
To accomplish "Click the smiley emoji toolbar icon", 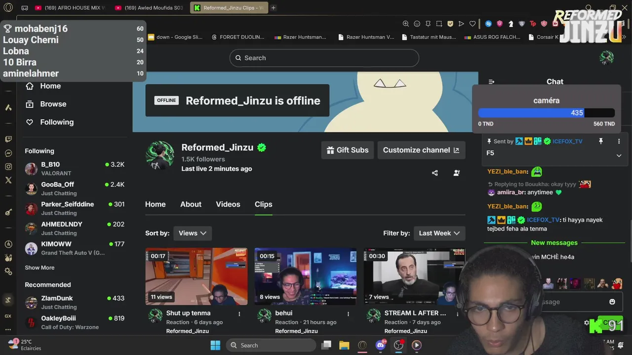I will (x=417, y=24).
